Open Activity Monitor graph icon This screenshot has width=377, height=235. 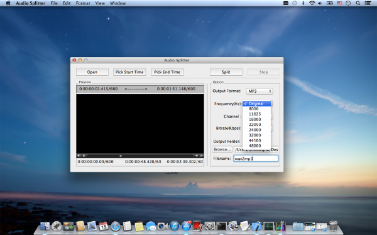pyautogui.click(x=268, y=226)
